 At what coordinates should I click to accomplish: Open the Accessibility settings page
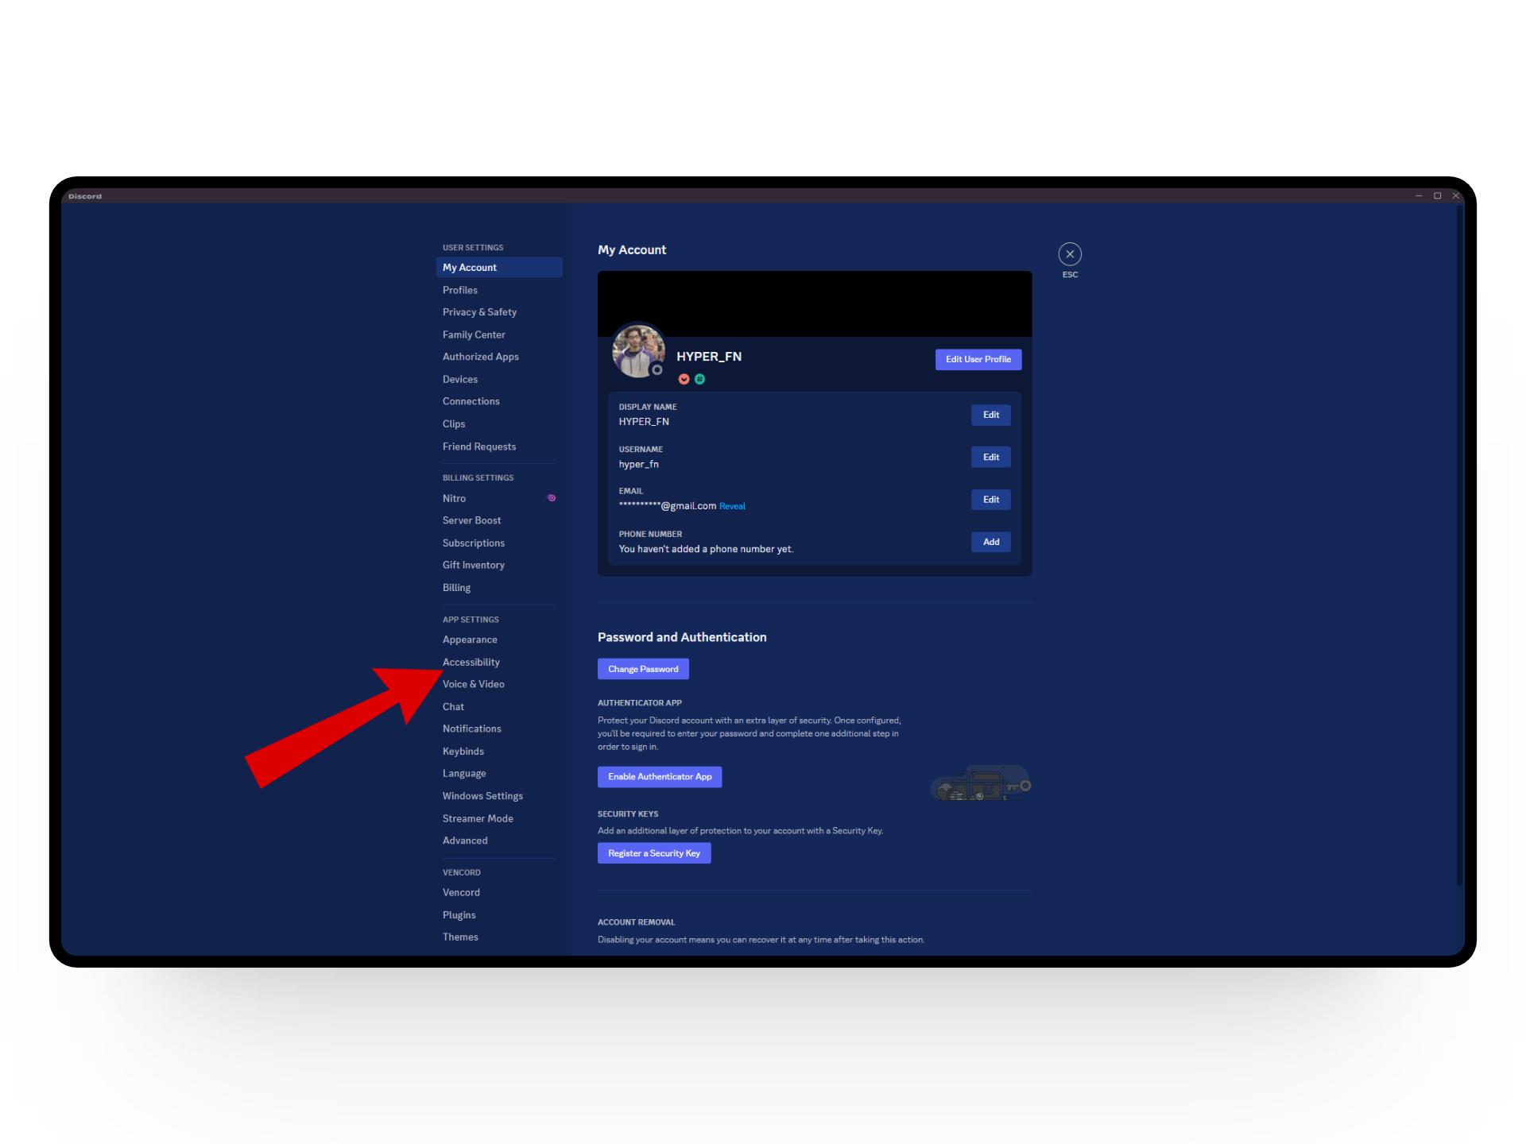(471, 662)
